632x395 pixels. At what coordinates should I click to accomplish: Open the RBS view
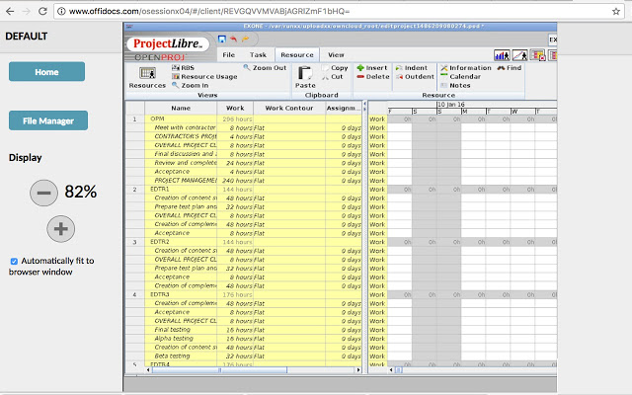(183, 68)
